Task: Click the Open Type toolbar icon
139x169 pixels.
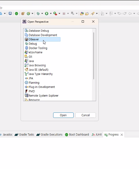Action: (x=82, y=14)
